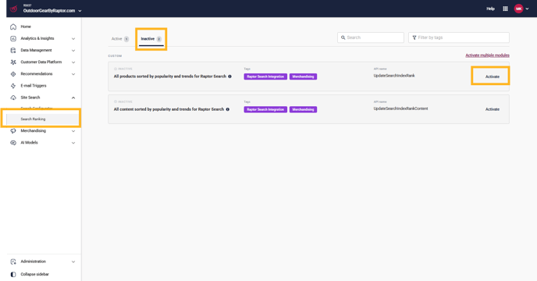Select the Inactive tab

[151, 39]
